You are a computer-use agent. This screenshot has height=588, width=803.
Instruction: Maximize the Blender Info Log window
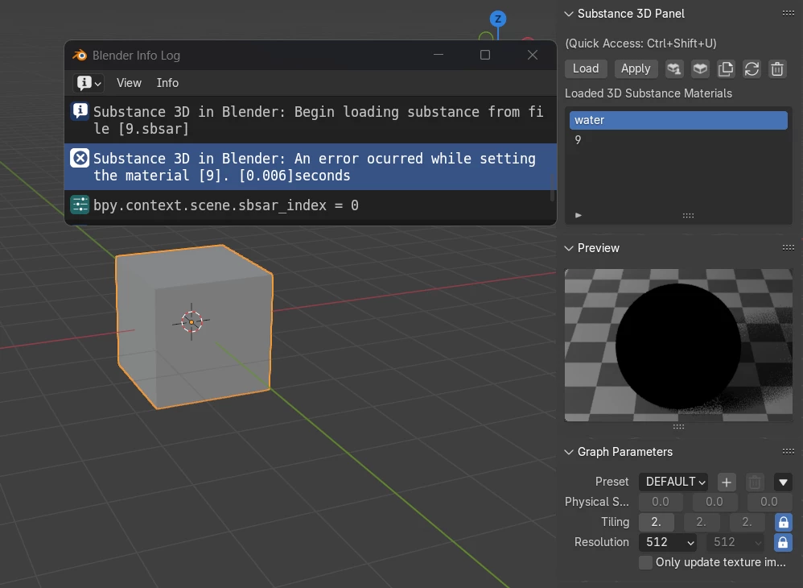(485, 55)
